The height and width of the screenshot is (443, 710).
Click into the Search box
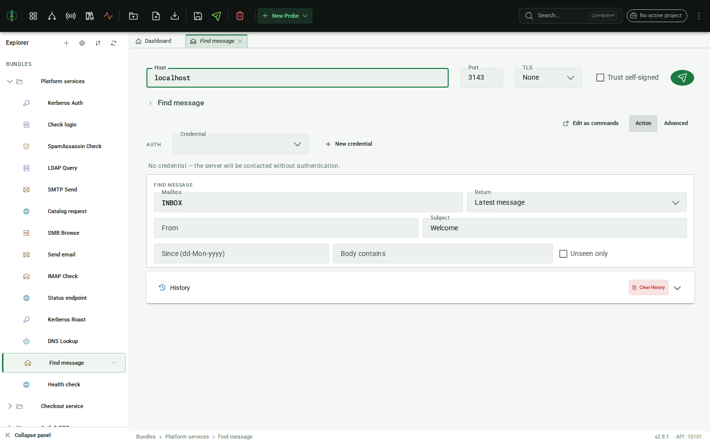[x=570, y=16]
